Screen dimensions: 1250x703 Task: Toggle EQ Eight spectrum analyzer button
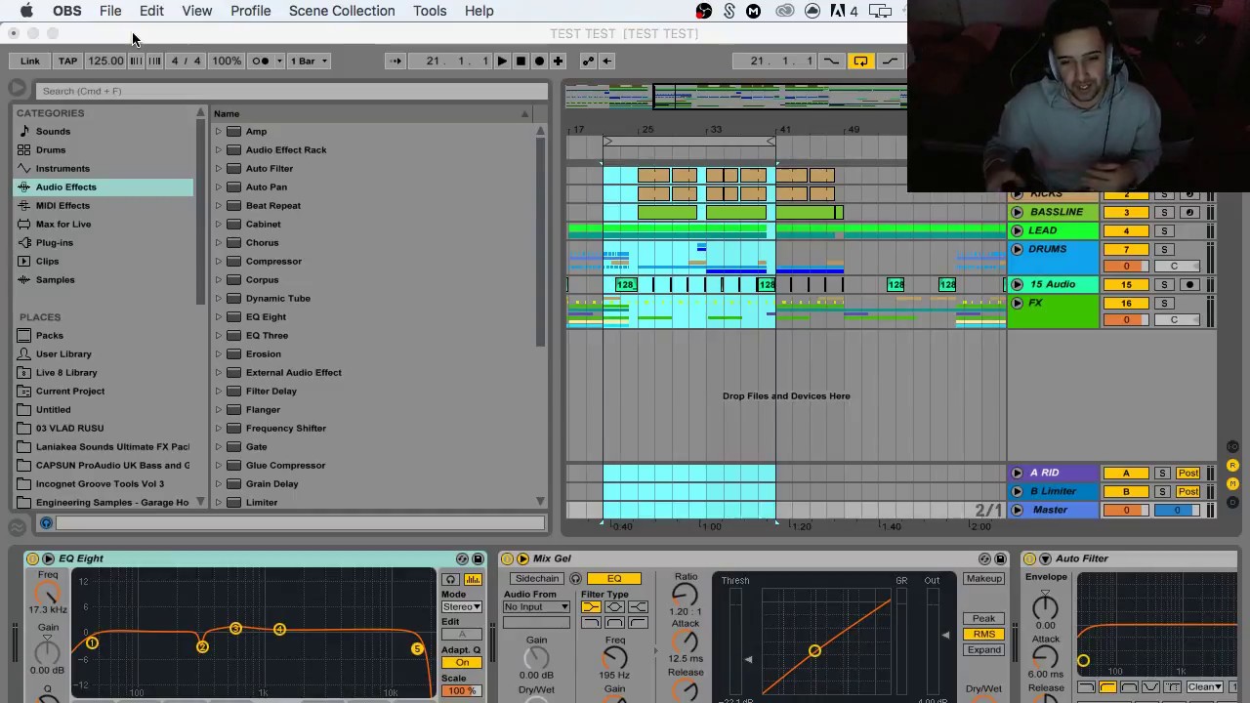pyautogui.click(x=473, y=579)
